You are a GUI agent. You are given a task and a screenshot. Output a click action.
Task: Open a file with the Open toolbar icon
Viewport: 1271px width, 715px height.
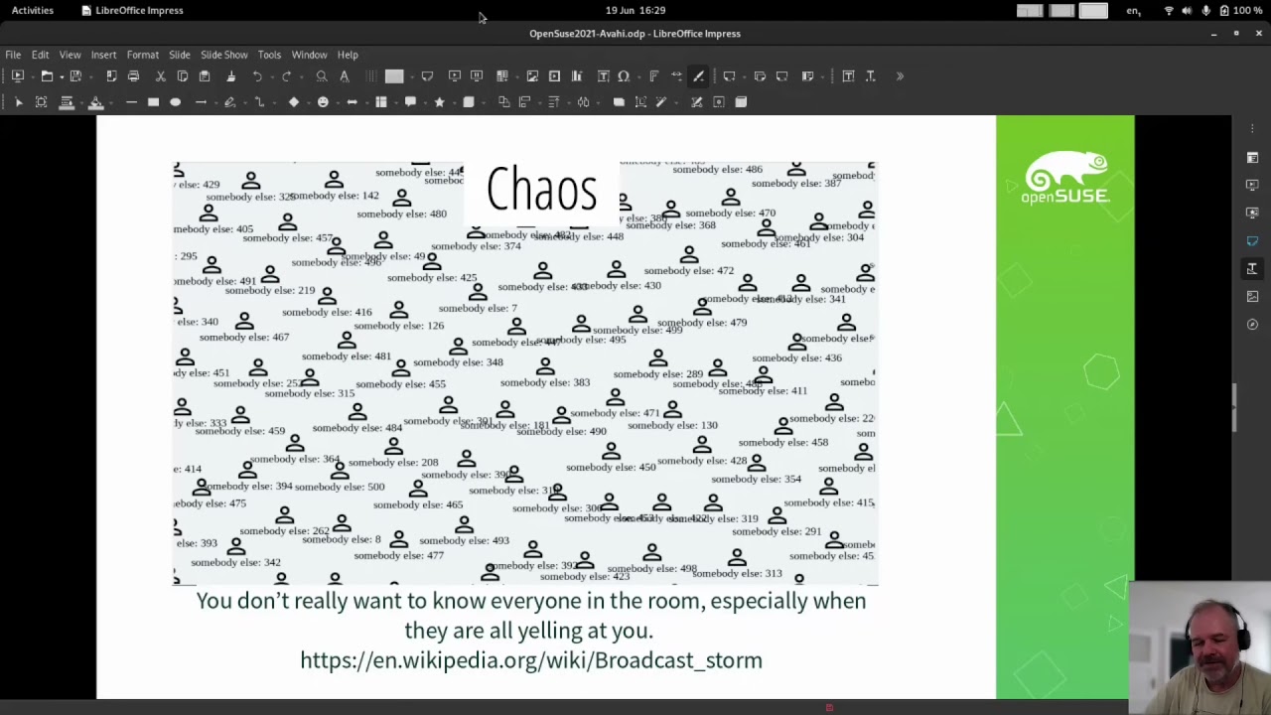47,75
